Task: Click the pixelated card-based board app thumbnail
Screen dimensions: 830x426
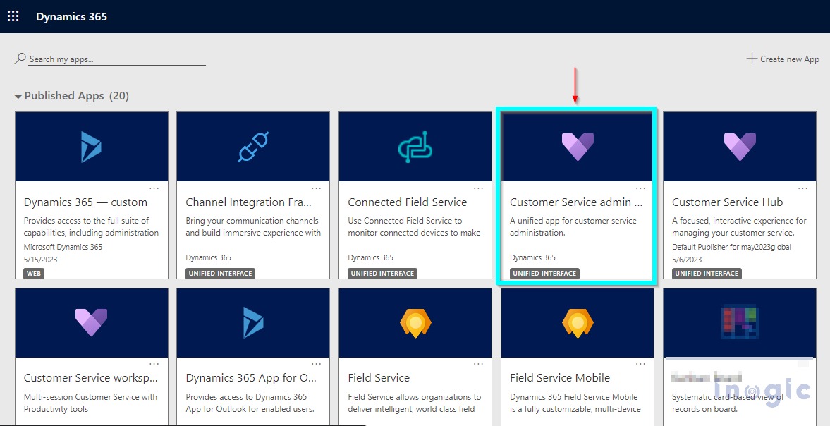Action: [x=740, y=322]
